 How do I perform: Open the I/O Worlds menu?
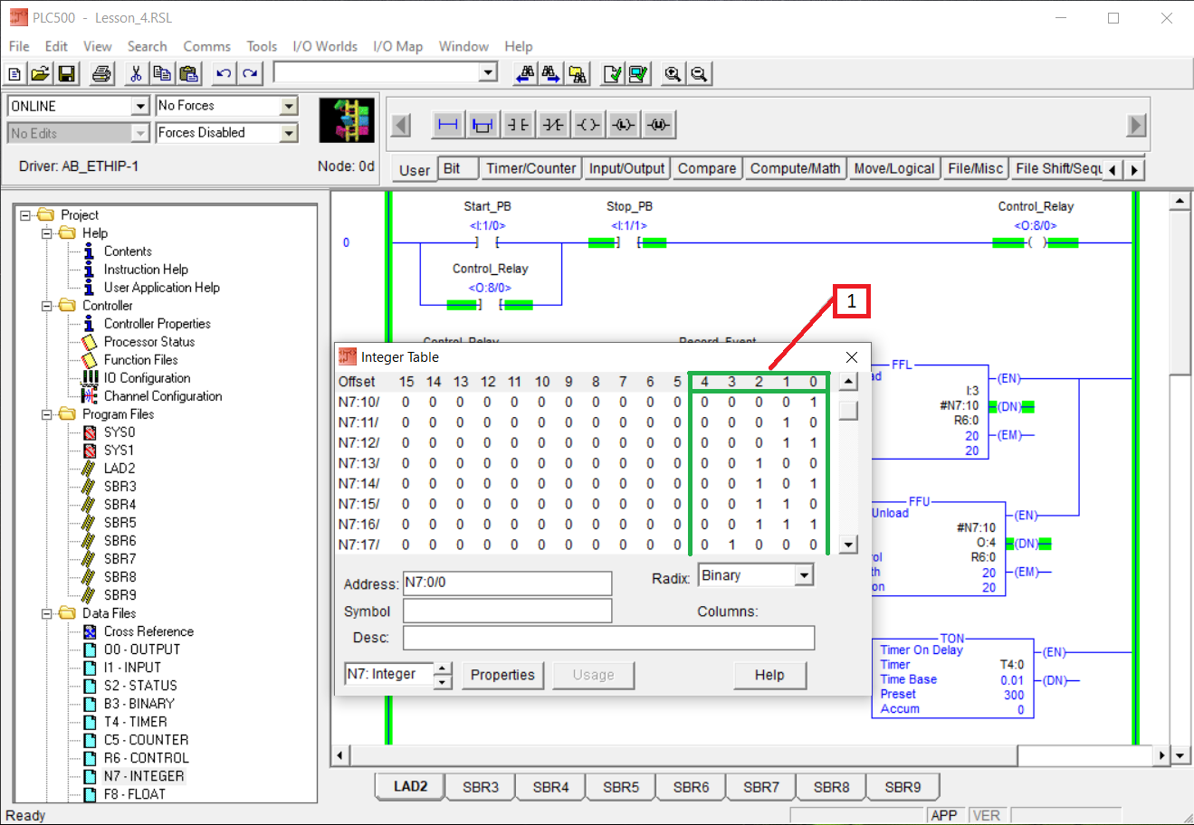pyautogui.click(x=325, y=46)
